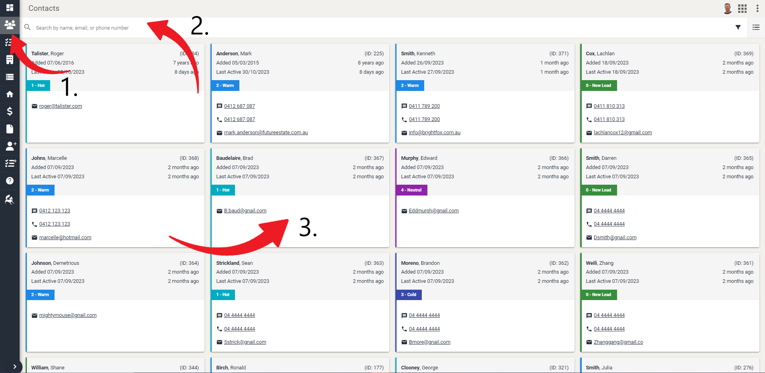765x373 pixels.
Task: Click Mark Anderson's email address link
Action: 266,133
